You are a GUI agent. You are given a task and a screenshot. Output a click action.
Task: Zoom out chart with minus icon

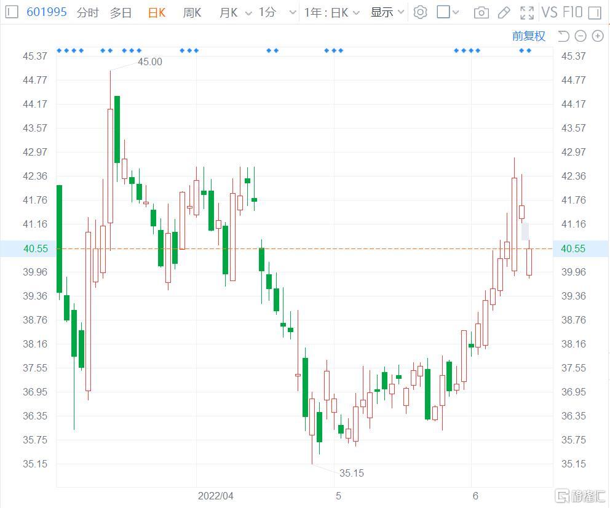coord(580,36)
